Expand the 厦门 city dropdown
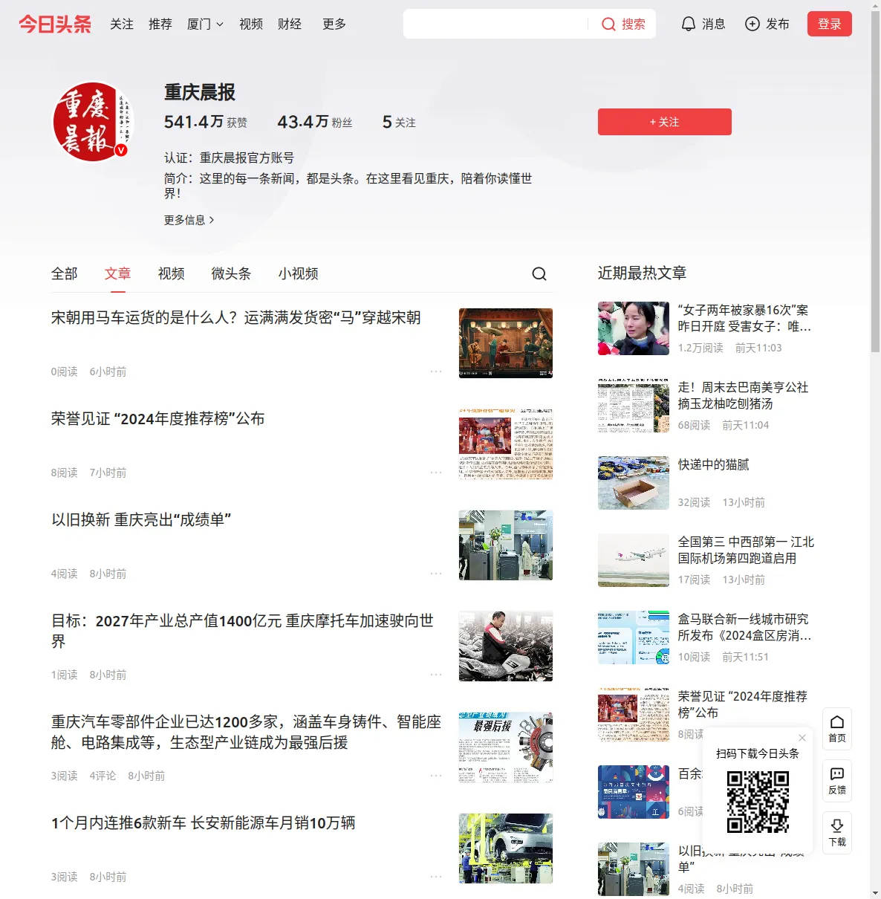Viewport: 881px width, 899px height. 205,24
